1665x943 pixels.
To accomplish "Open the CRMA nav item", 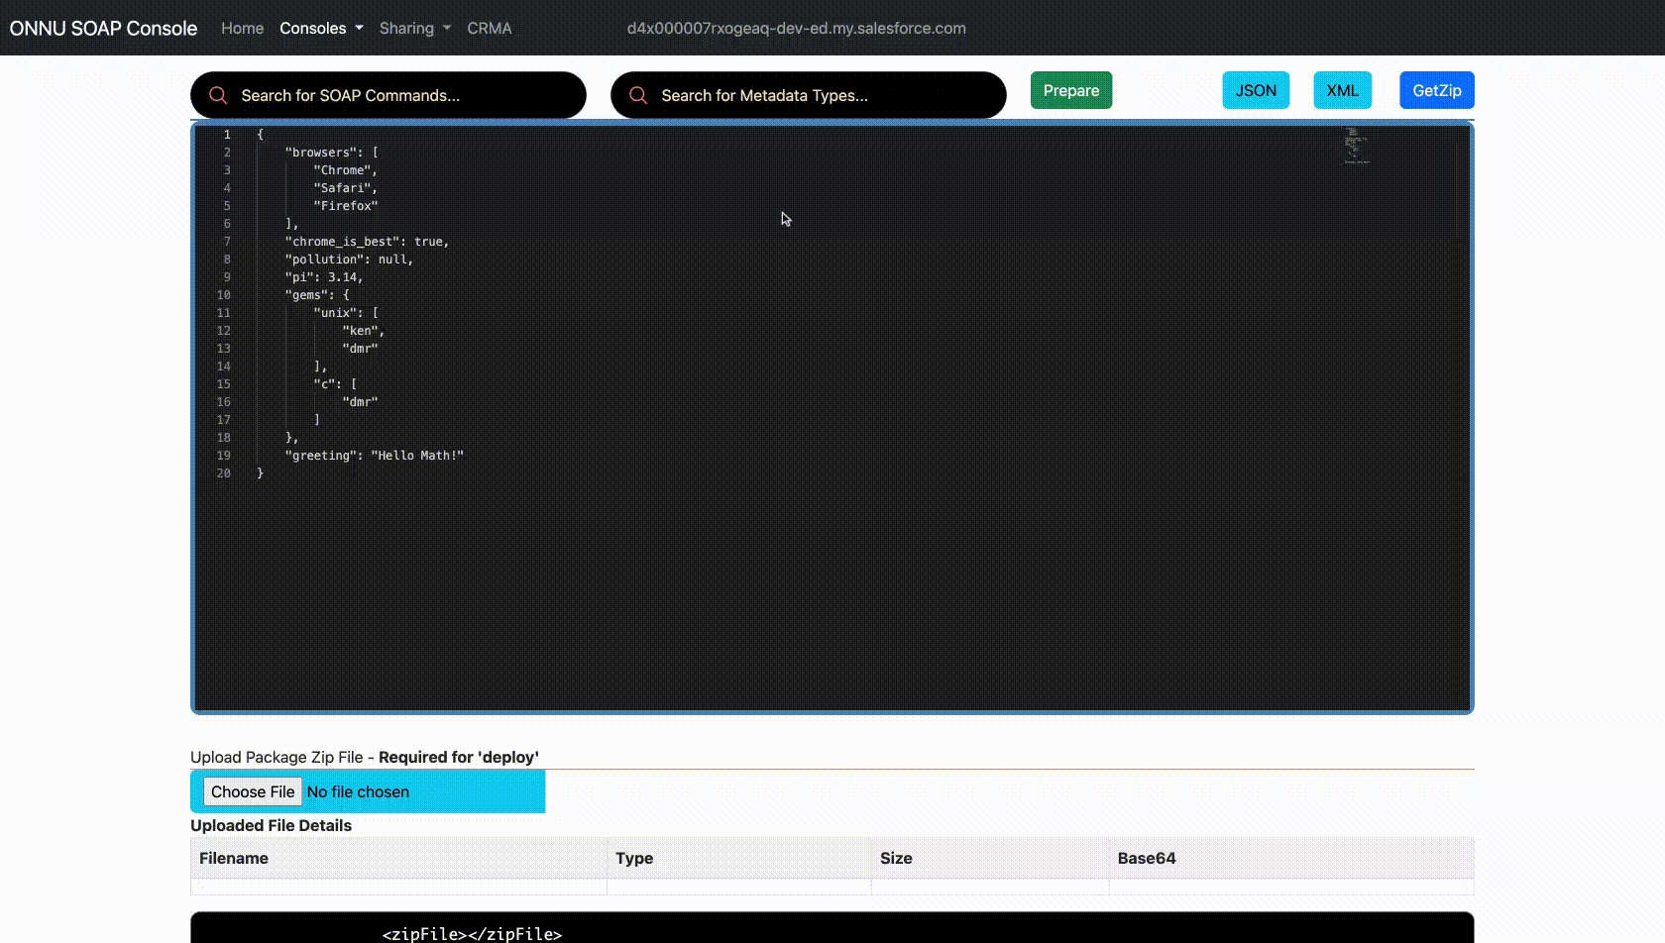I will (x=490, y=28).
